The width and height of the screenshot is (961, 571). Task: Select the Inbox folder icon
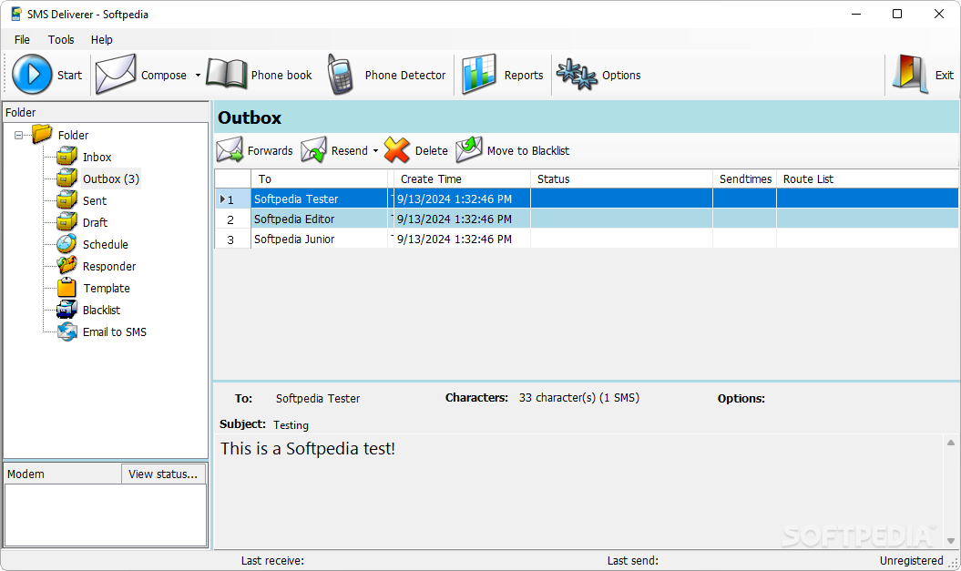click(x=66, y=157)
